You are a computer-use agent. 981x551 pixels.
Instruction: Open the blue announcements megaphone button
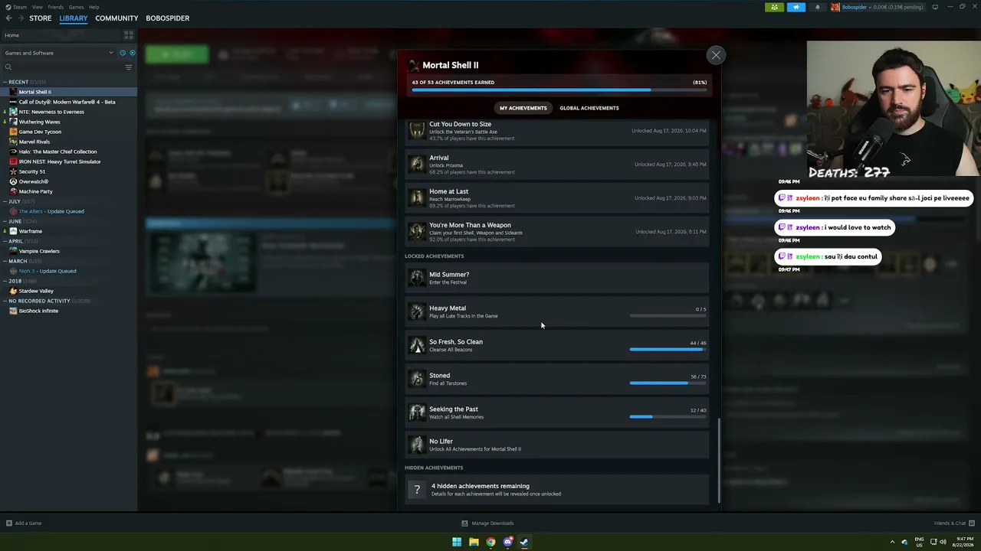pyautogui.click(x=796, y=7)
